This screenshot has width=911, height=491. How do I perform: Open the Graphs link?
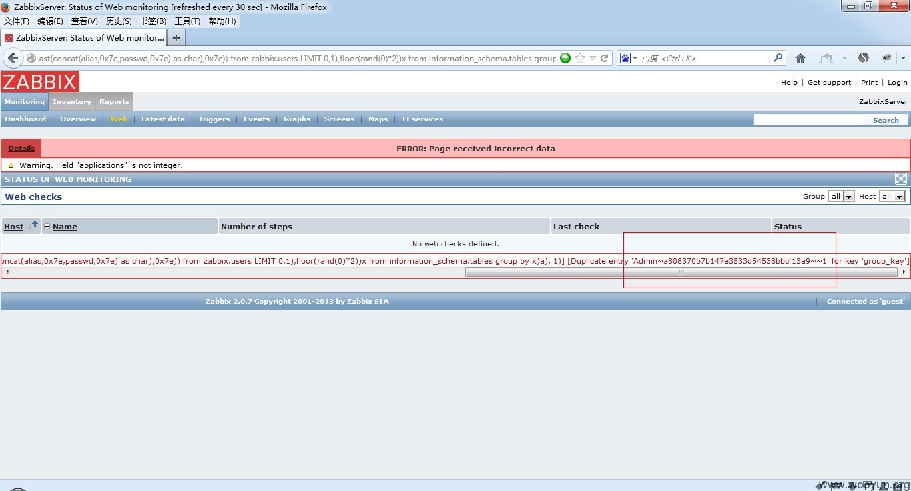(x=297, y=119)
